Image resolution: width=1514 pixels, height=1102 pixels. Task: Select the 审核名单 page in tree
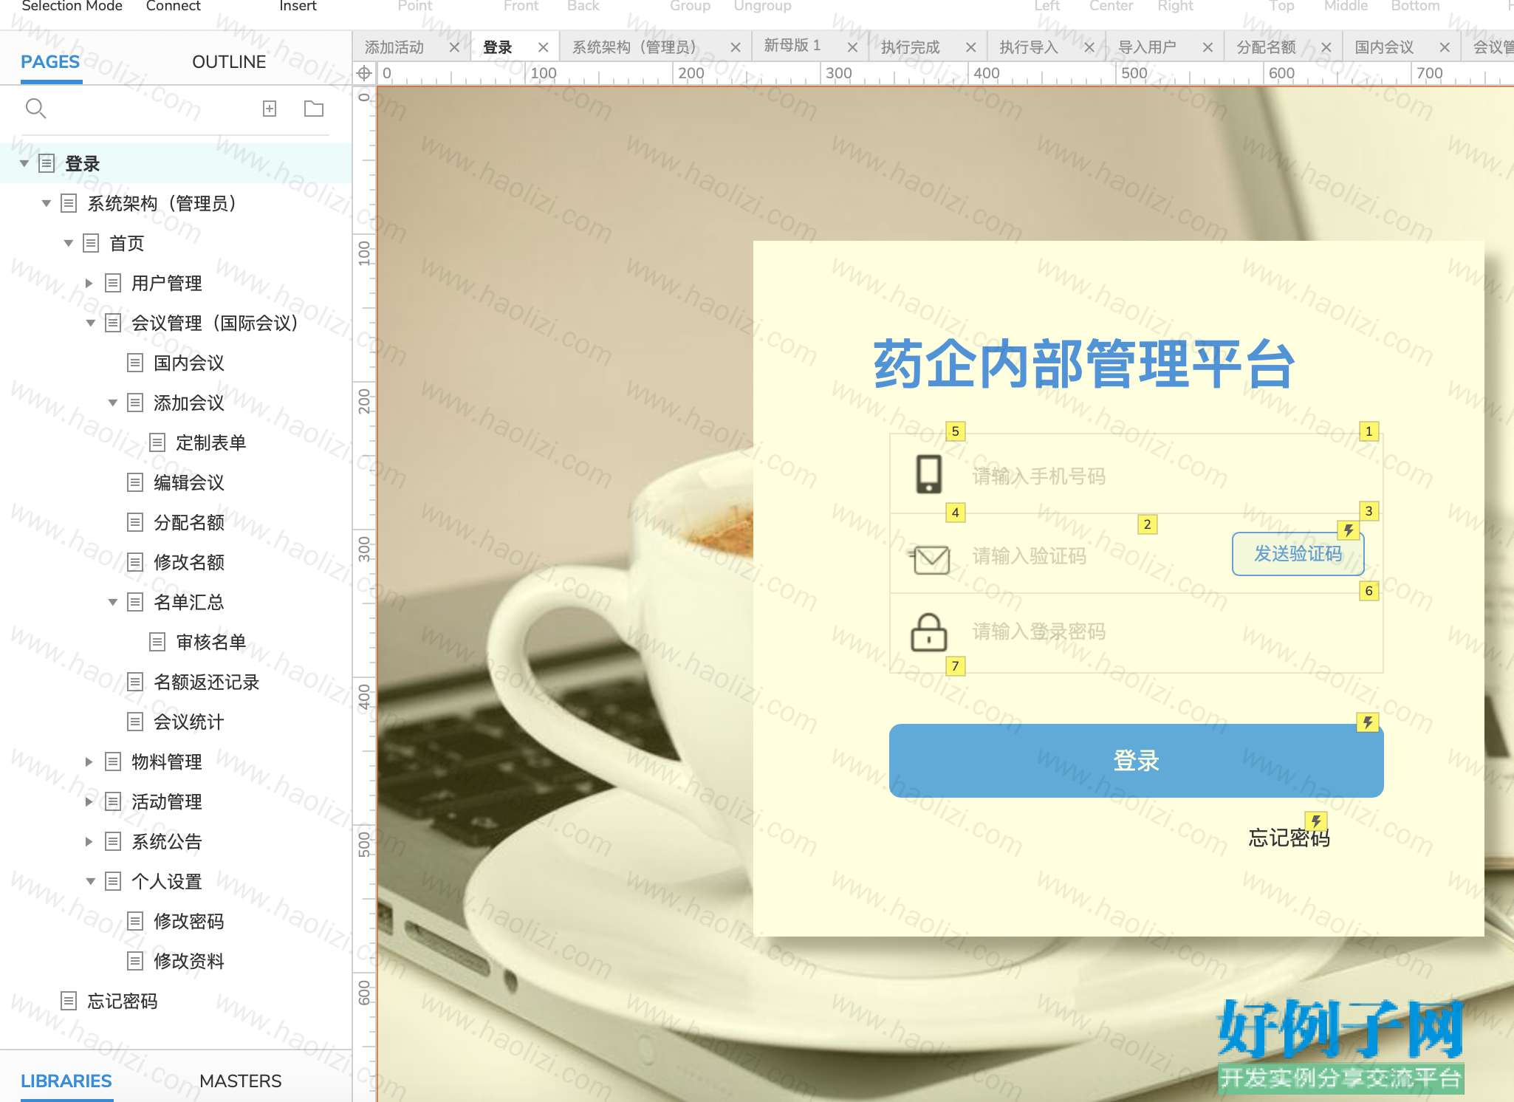(211, 642)
